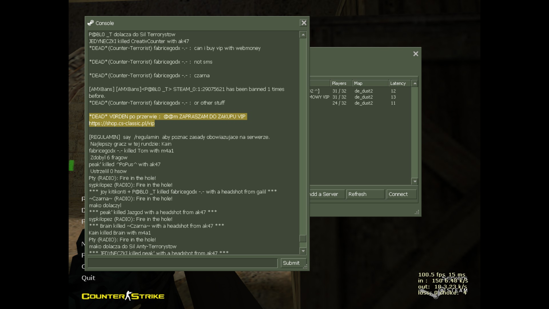The height and width of the screenshot is (309, 549).
Task: Click Add a Server button
Action: pos(327,194)
